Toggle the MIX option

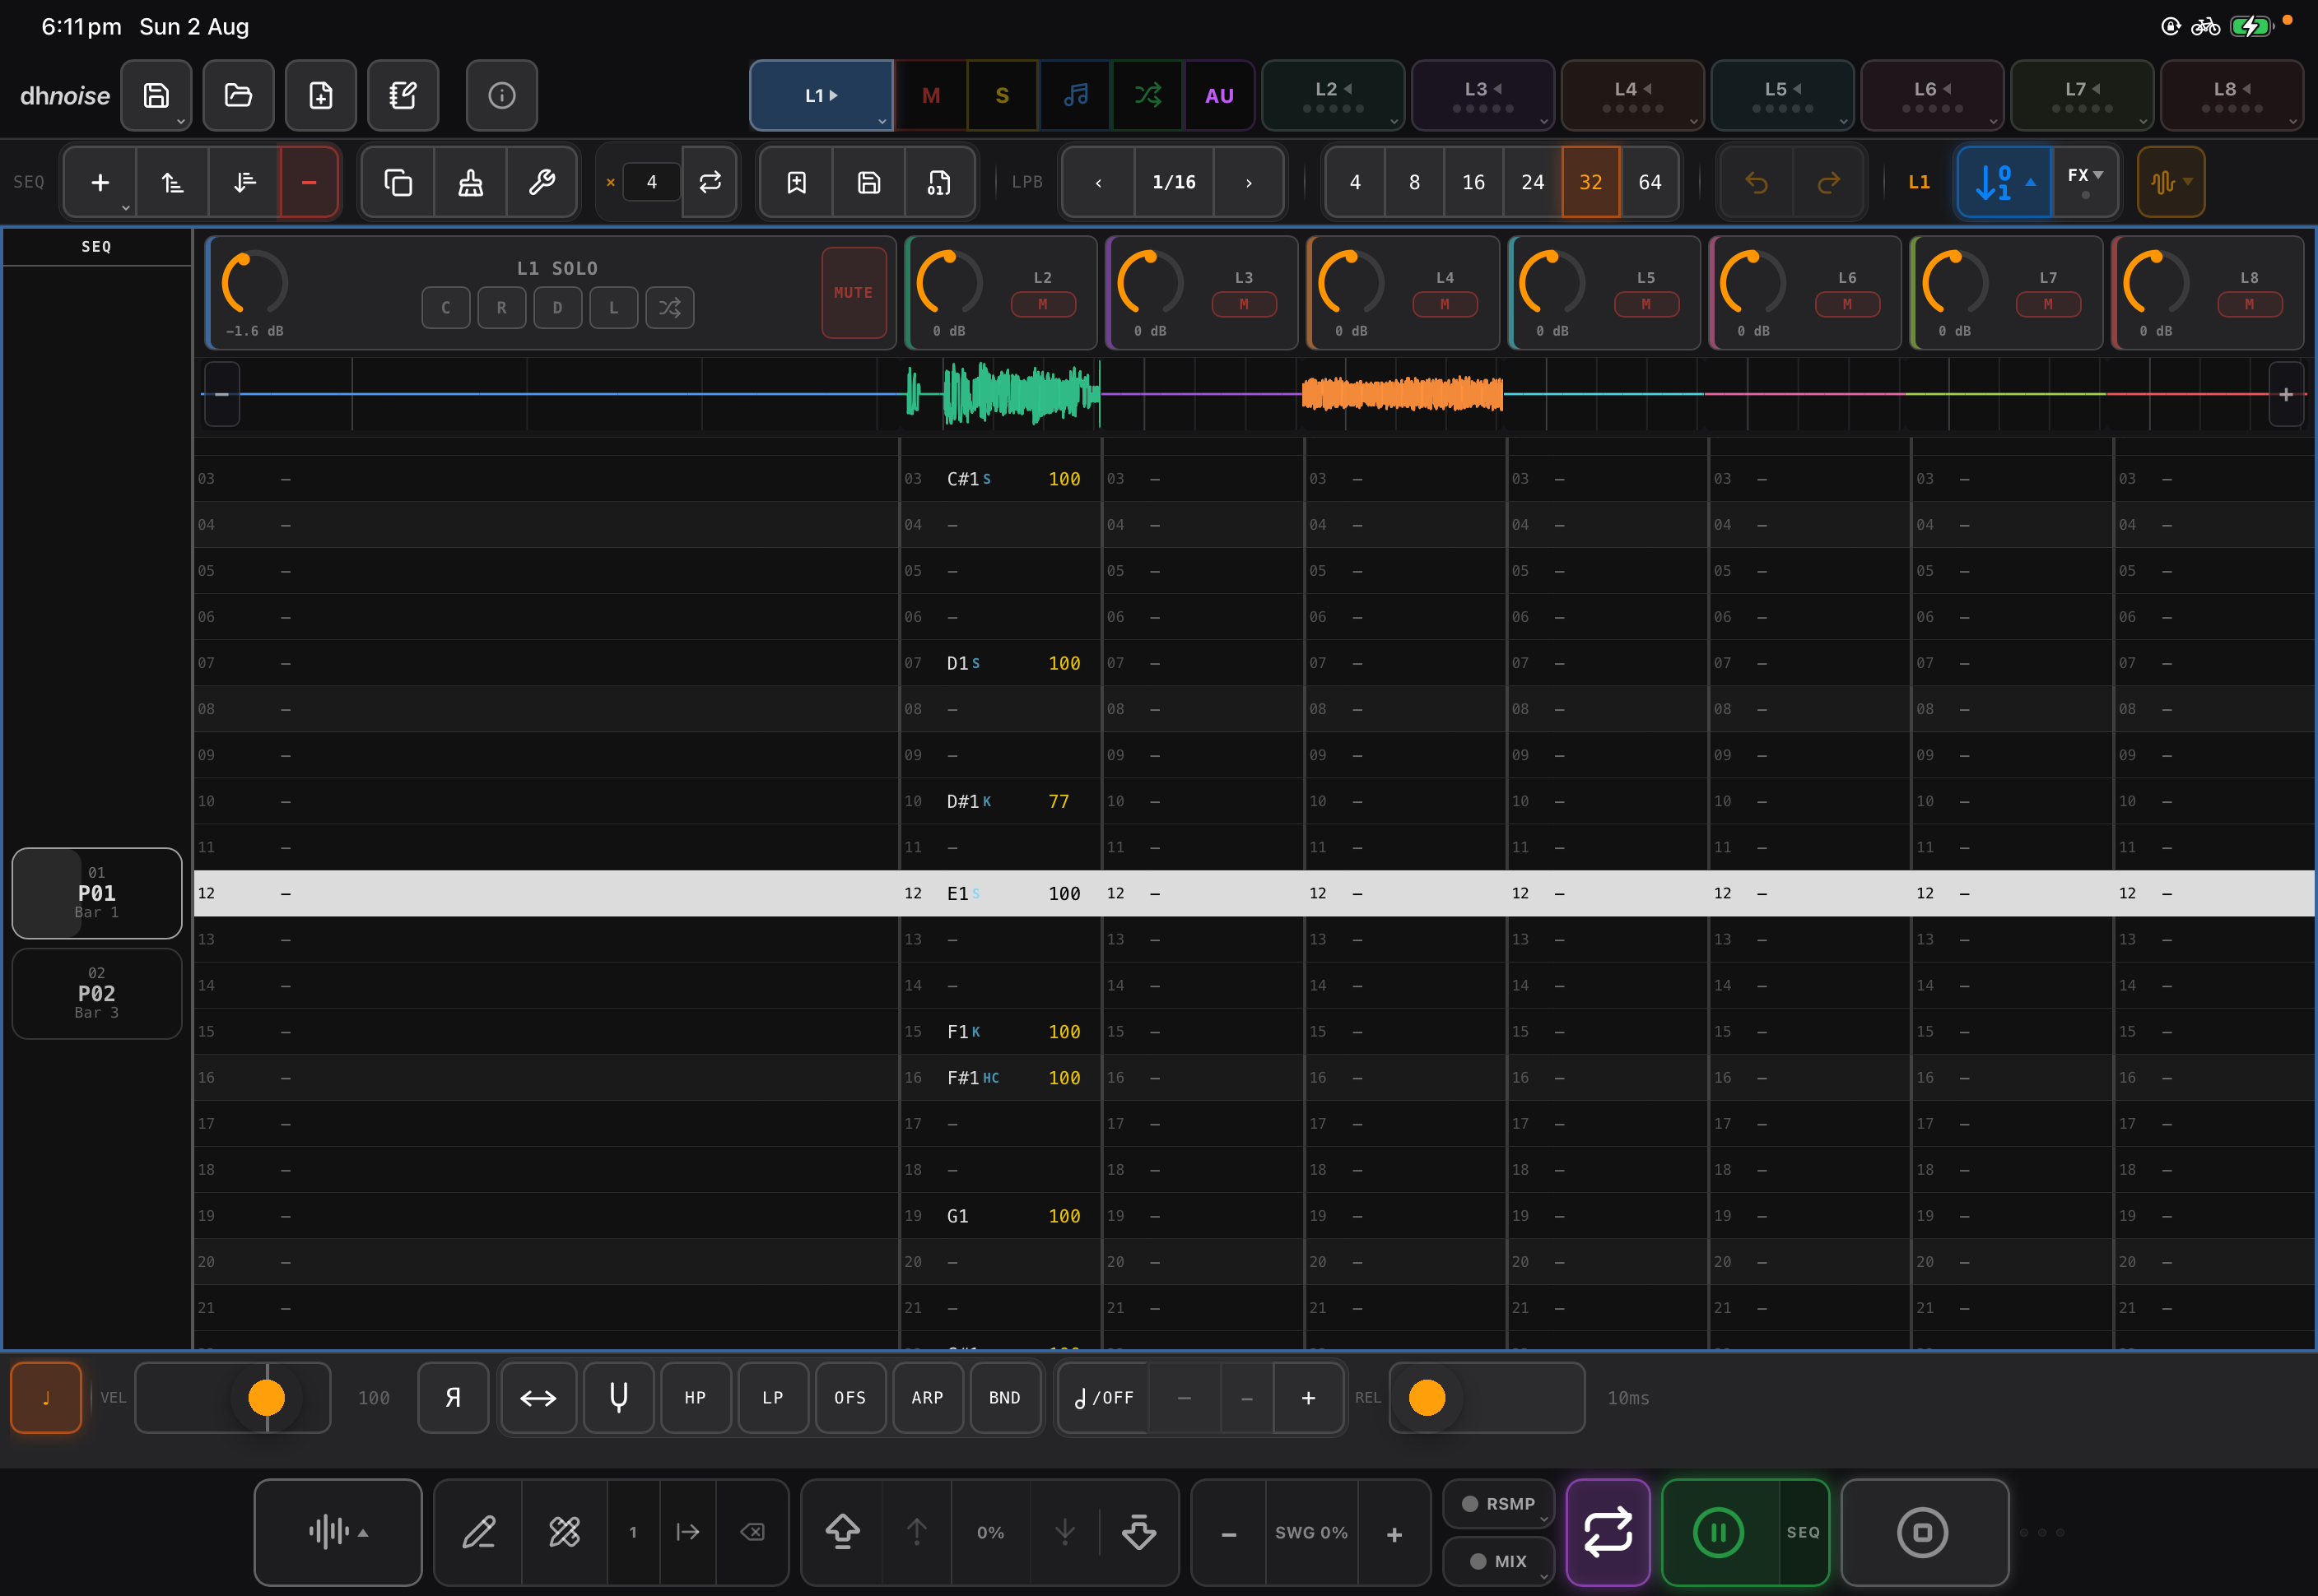(1497, 1560)
